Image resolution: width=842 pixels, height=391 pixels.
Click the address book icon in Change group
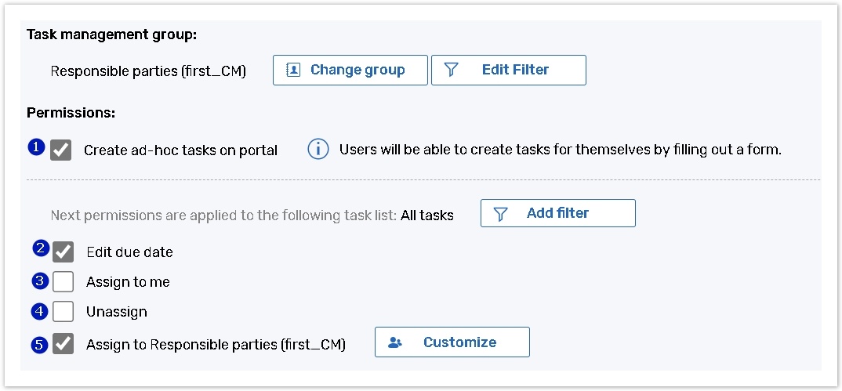coord(294,70)
